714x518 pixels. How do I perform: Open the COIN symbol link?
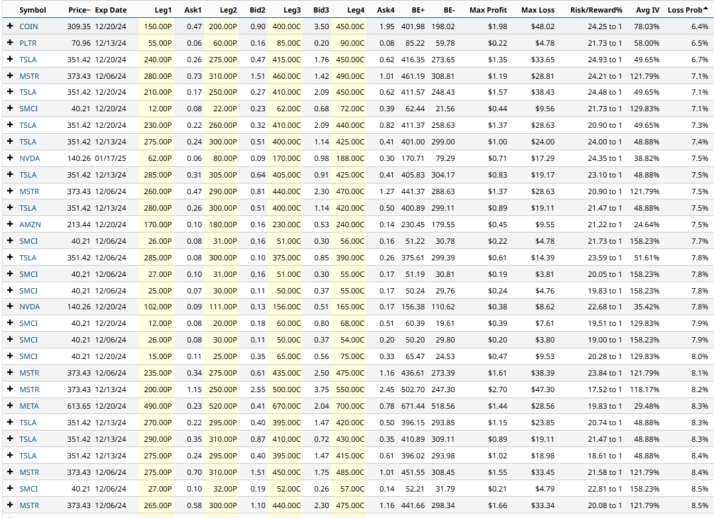(28, 26)
